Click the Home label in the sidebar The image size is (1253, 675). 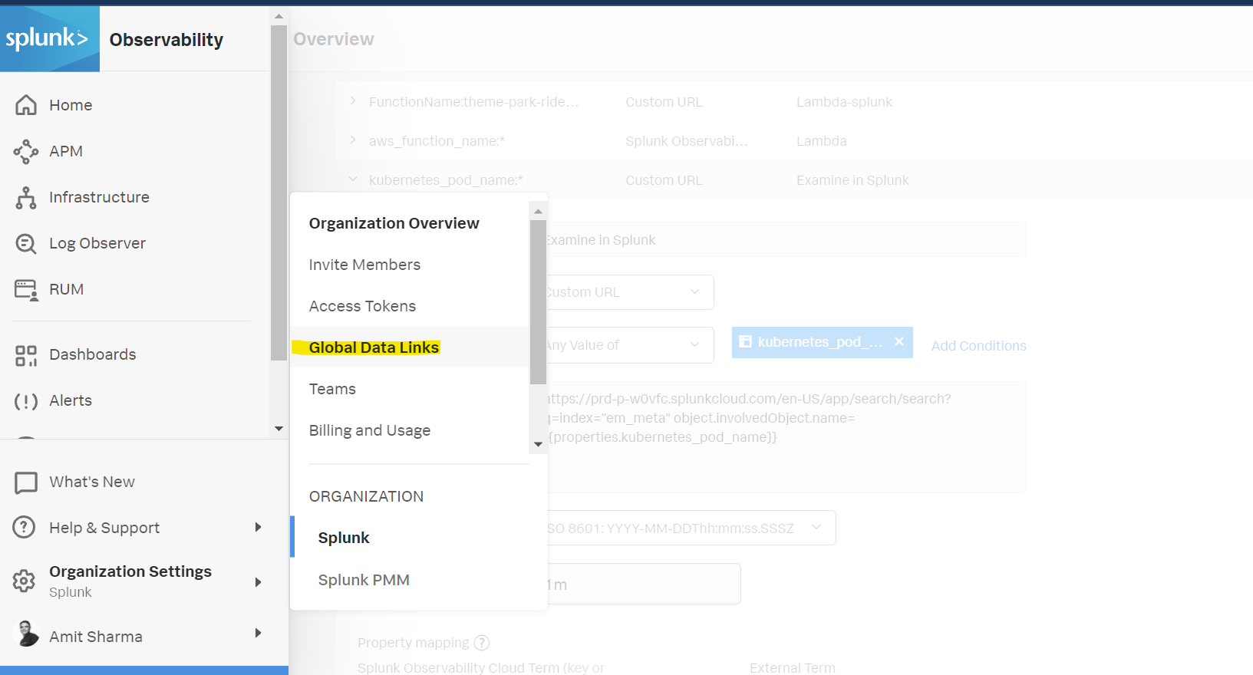(71, 105)
